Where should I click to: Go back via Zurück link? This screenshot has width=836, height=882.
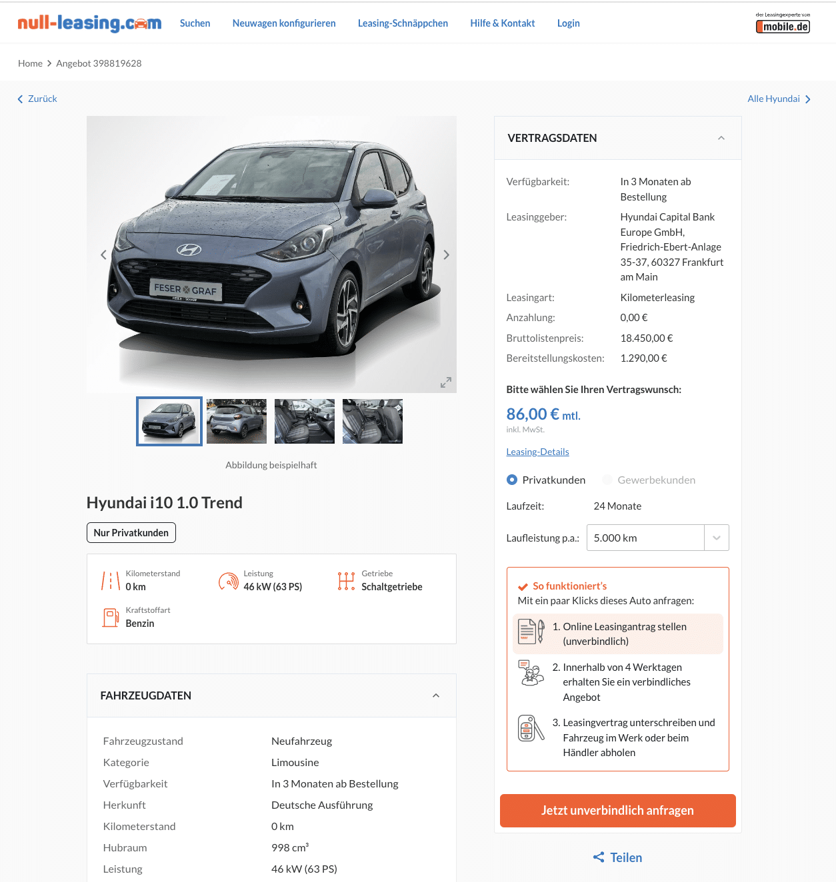[37, 99]
